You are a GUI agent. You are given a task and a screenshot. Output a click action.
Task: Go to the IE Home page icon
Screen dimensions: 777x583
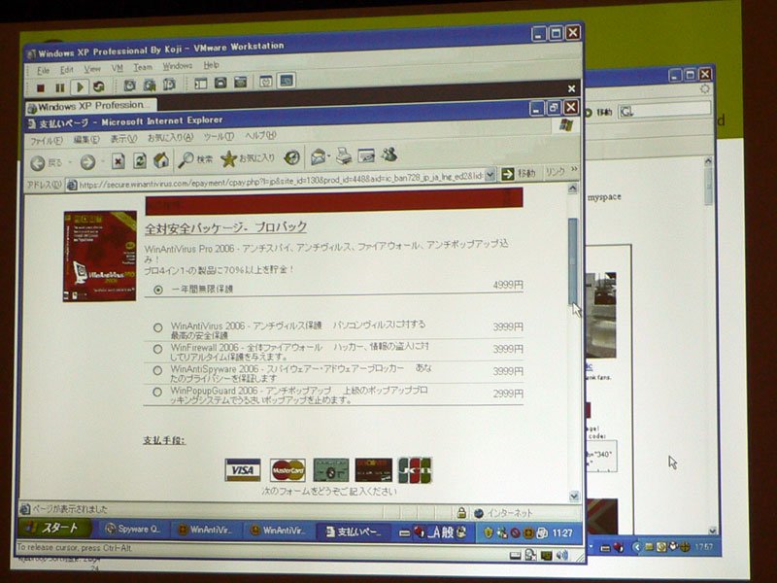(x=161, y=160)
